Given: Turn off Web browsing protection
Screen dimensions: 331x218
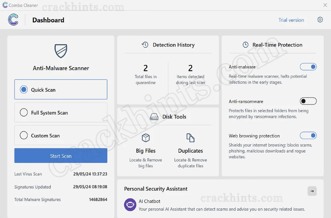Looking at the screenshot, I should click(308, 135).
